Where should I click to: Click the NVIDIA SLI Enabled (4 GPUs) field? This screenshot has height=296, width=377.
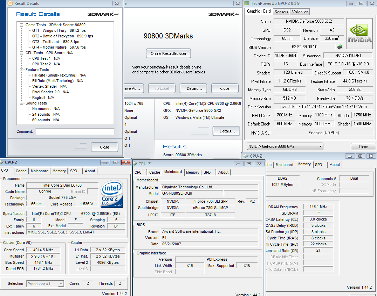[x=323, y=133]
